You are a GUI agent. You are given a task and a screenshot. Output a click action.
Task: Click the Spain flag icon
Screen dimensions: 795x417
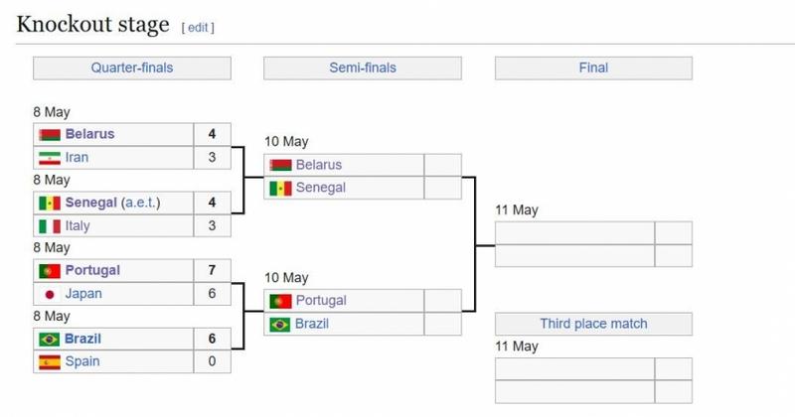tap(50, 362)
